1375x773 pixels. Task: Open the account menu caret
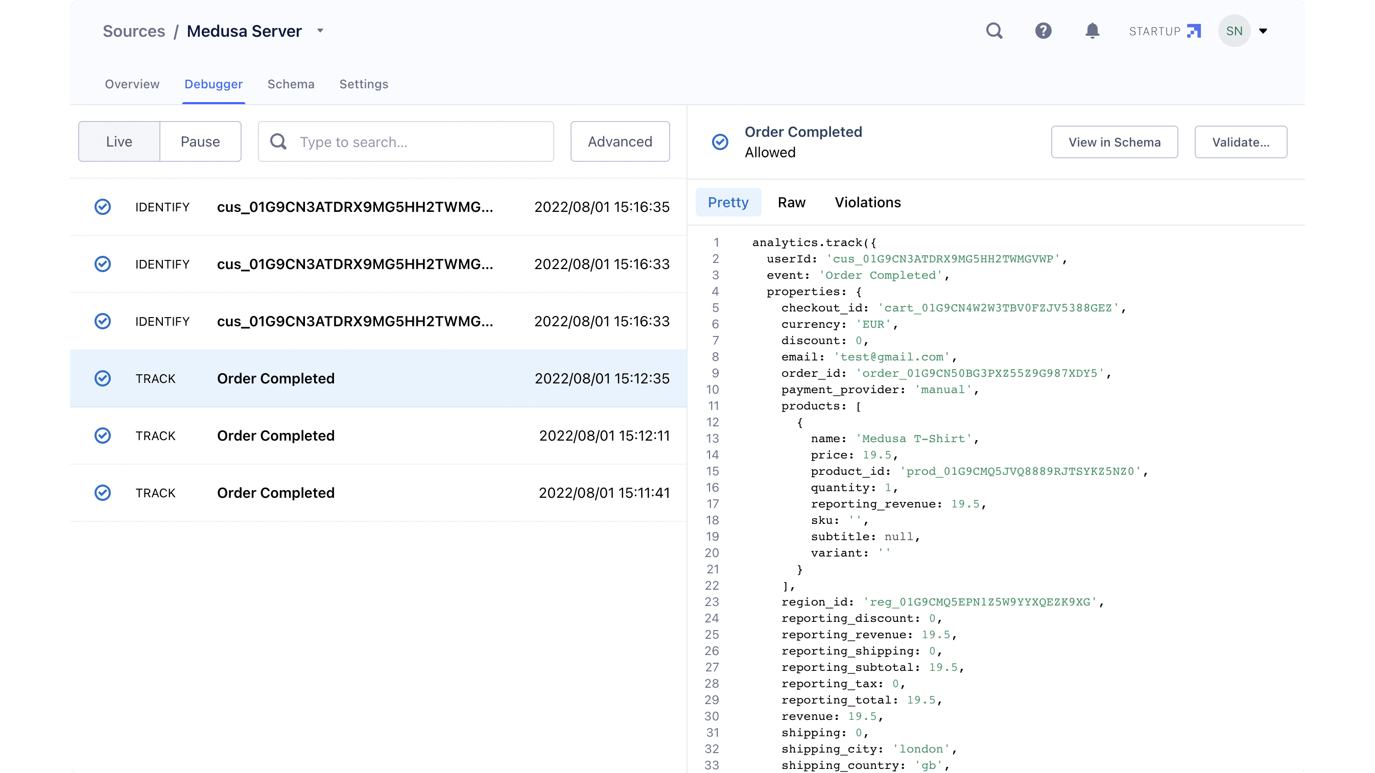(1263, 31)
